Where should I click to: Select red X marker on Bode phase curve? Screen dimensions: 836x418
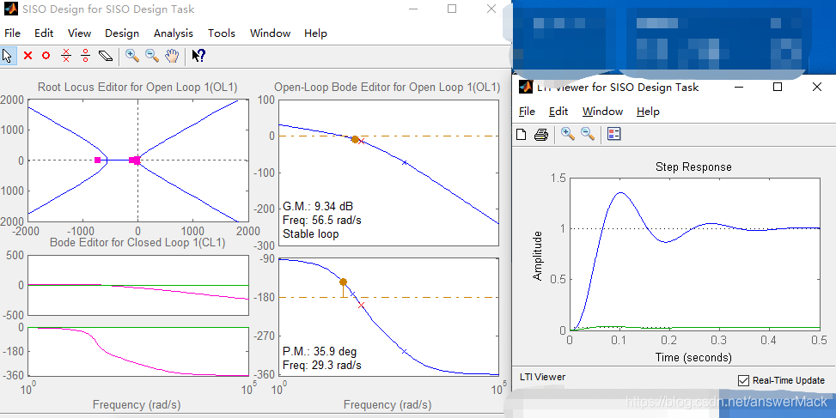pyautogui.click(x=362, y=305)
